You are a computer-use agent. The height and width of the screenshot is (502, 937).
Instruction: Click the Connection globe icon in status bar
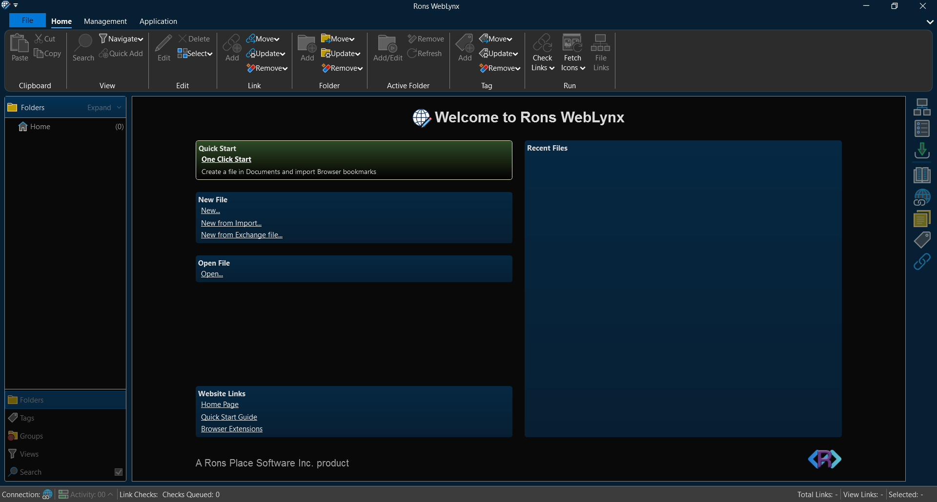point(47,494)
